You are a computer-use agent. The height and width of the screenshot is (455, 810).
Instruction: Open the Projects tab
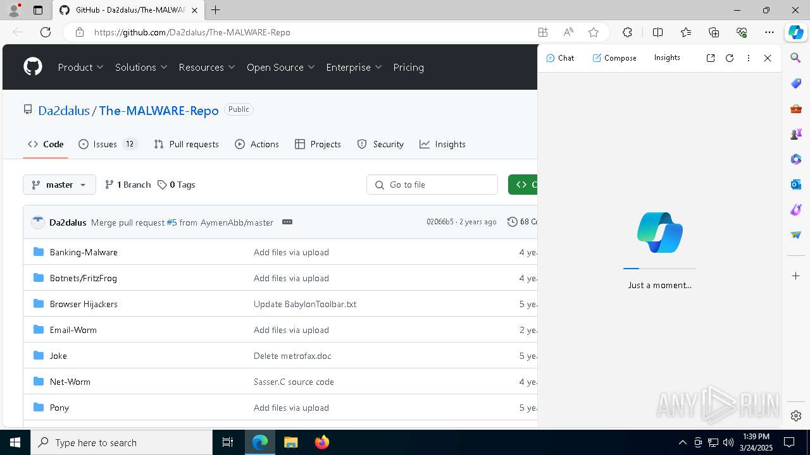click(x=318, y=144)
